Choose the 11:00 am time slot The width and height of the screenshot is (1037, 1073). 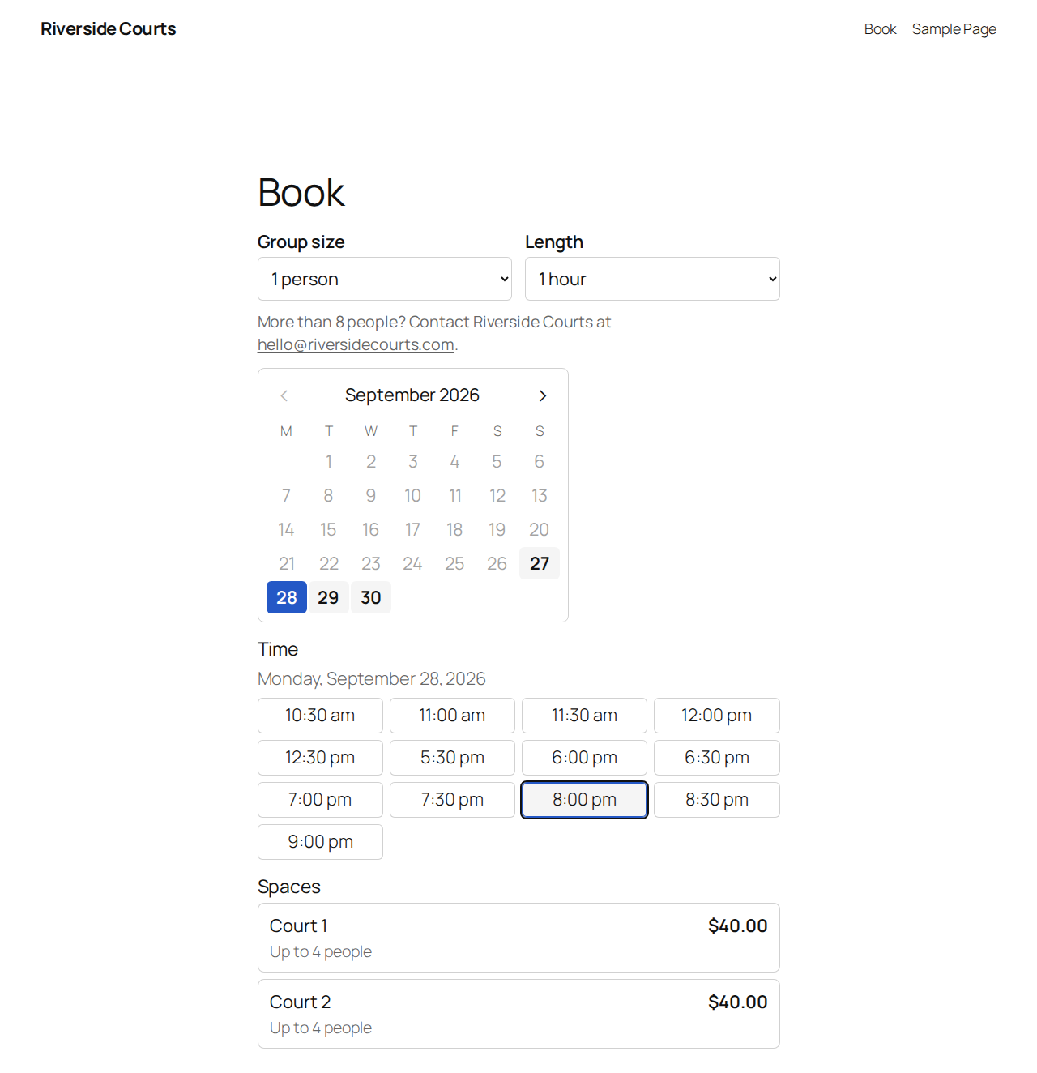(452, 716)
